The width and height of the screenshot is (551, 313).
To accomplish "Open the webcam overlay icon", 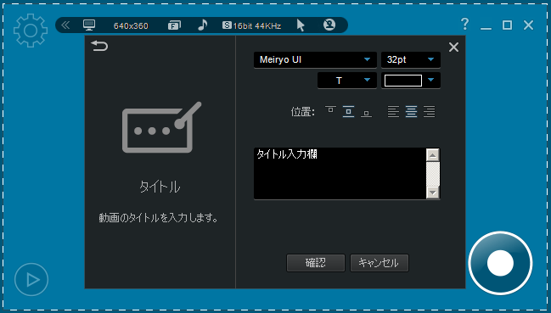I will [x=329, y=25].
